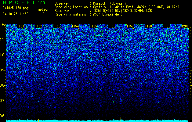Click the date stamp 04.10.25 11:50
Screen dimensions: 192x122
(16, 14)
